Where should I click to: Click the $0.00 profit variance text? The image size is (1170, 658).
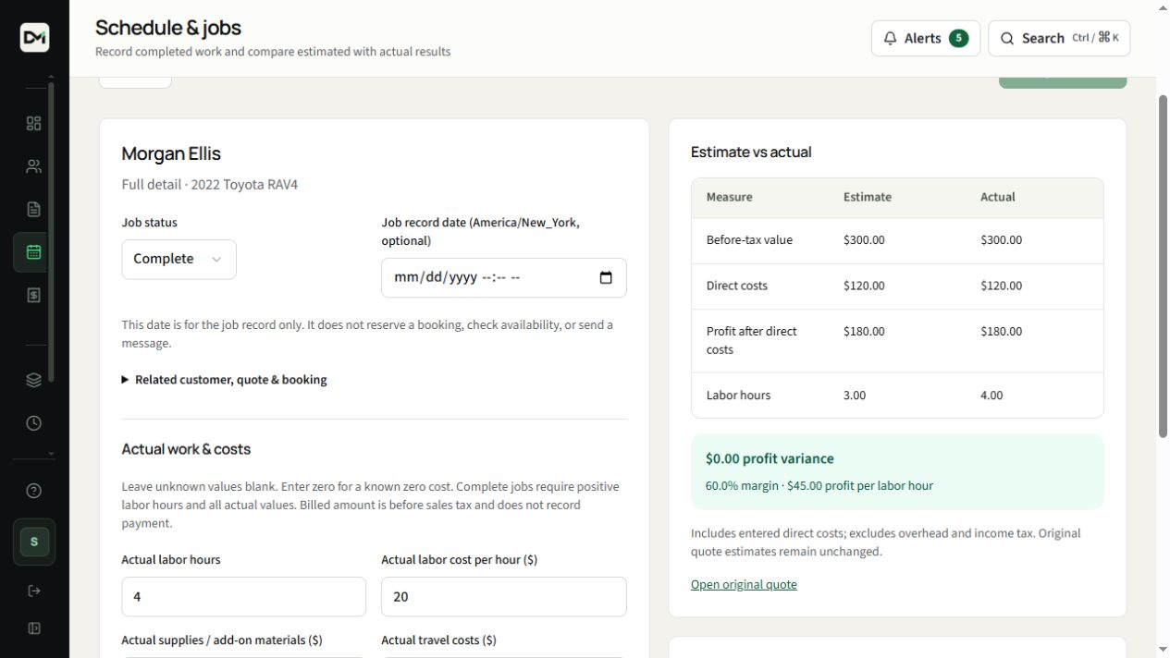pyautogui.click(x=770, y=458)
